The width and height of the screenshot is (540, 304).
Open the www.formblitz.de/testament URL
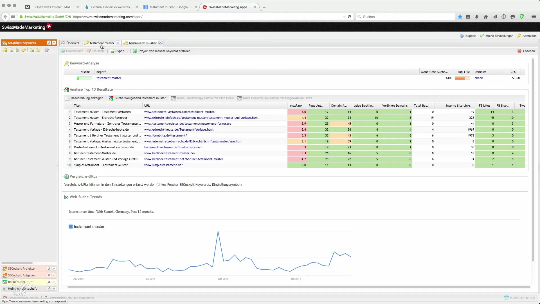coord(165,135)
